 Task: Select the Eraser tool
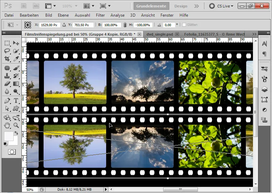[7, 84]
